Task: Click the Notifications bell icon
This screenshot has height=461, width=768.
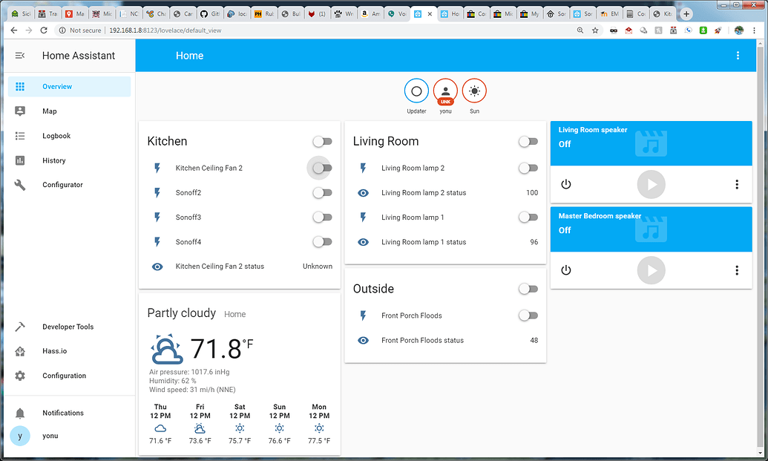Action: [21, 413]
